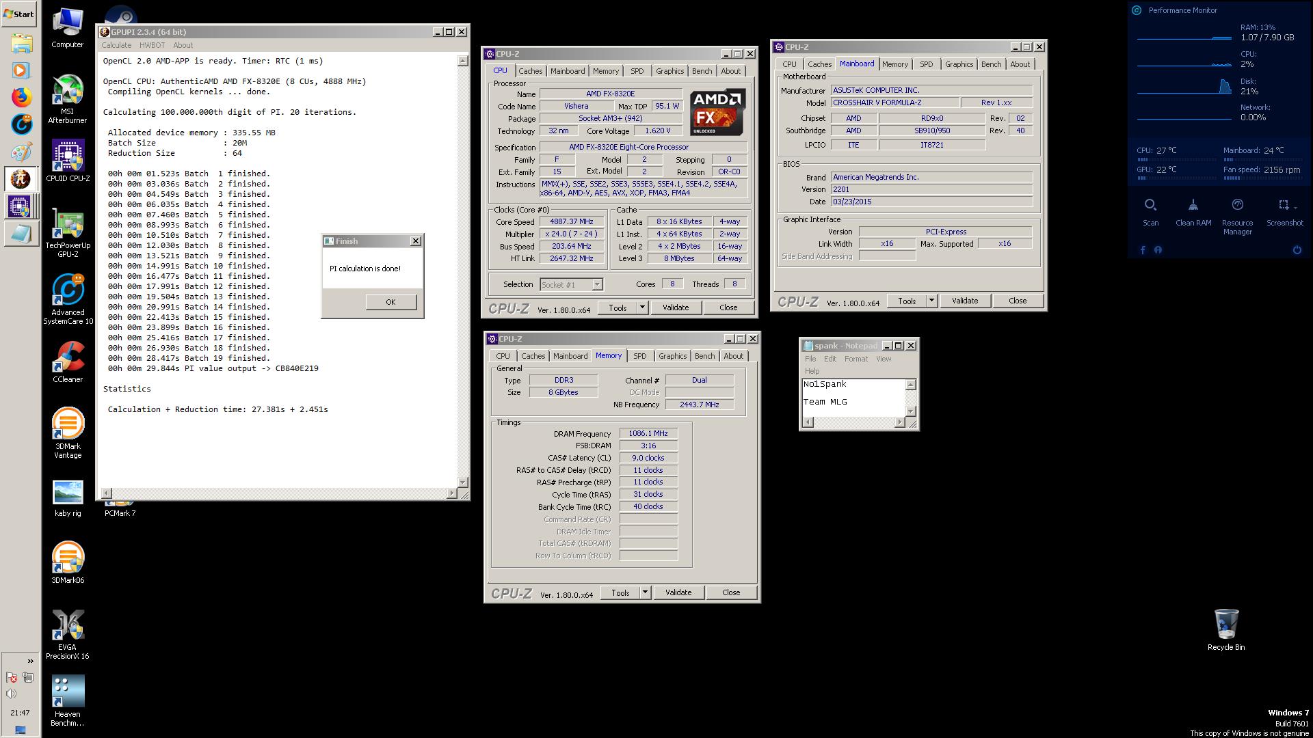This screenshot has height=738, width=1313.
Task: Open the About tab in the Memory CPU-Z window
Action: tap(733, 356)
